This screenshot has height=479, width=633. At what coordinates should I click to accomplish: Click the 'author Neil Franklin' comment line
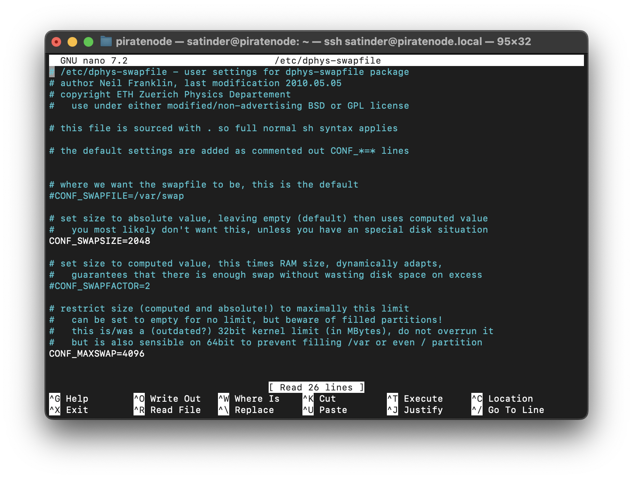pyautogui.click(x=195, y=83)
